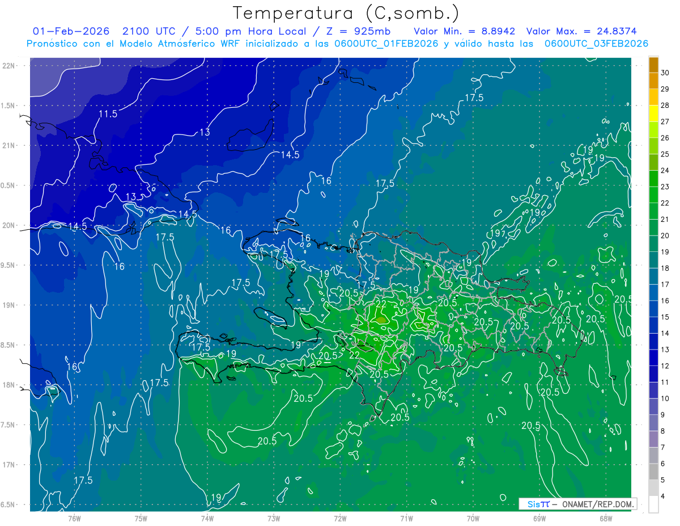680x526 pixels.
Task: Click the "75W" longitude axis label
Action: (141, 518)
